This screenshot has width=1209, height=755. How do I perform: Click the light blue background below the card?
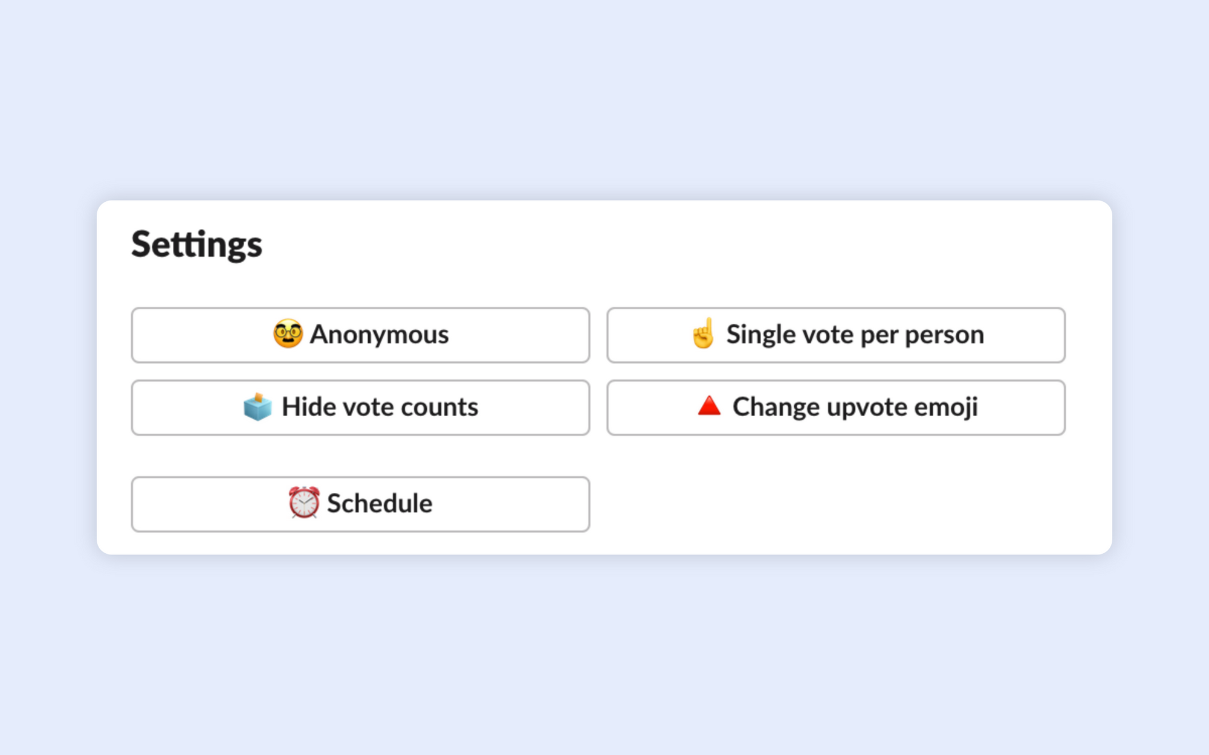[x=604, y=658]
